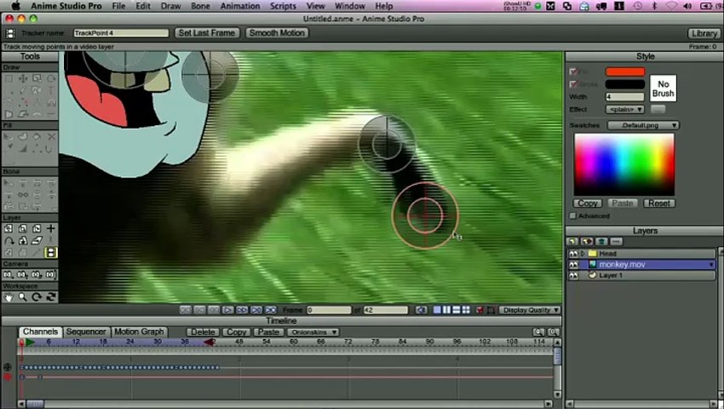Expand the Head group layer triangle
The width and height of the screenshot is (724, 409).
[x=583, y=253]
